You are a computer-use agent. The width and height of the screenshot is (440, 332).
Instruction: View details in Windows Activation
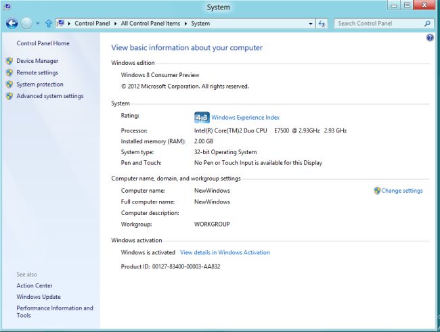[225, 252]
